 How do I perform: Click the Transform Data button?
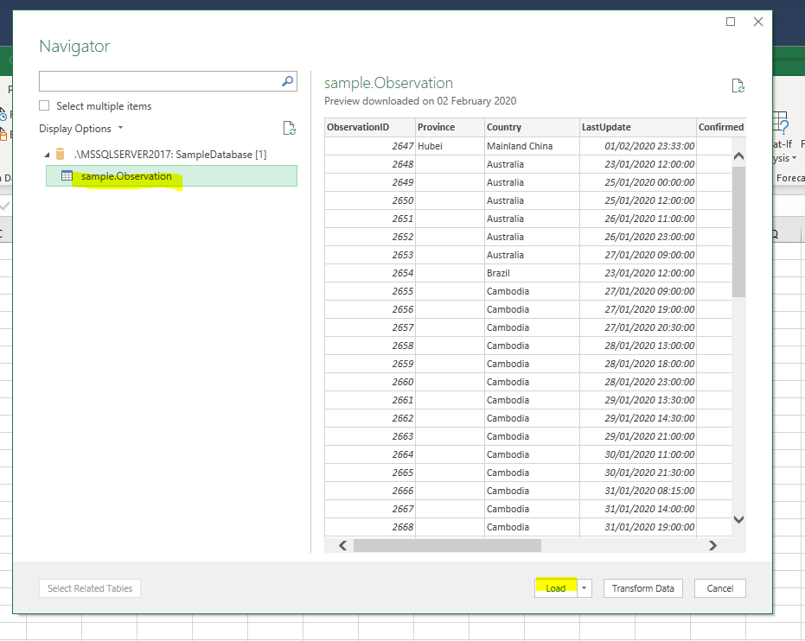pyautogui.click(x=642, y=588)
